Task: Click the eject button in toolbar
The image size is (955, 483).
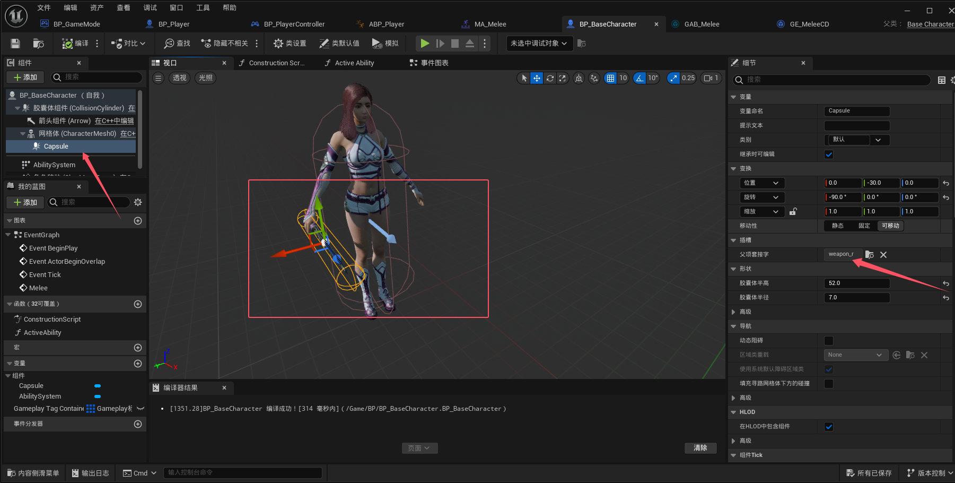Action: tap(470, 44)
